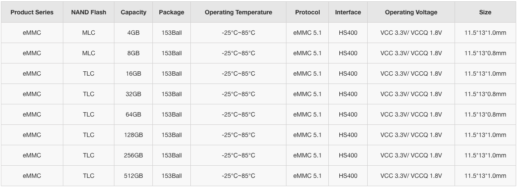Select the 64GB capacity cell
The image size is (517, 187).
point(134,114)
